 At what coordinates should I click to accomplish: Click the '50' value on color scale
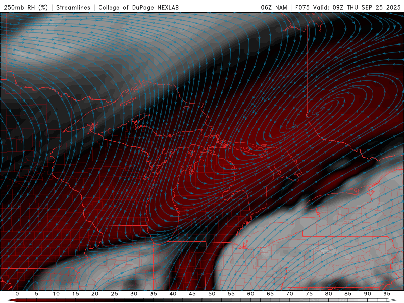tap(212, 294)
